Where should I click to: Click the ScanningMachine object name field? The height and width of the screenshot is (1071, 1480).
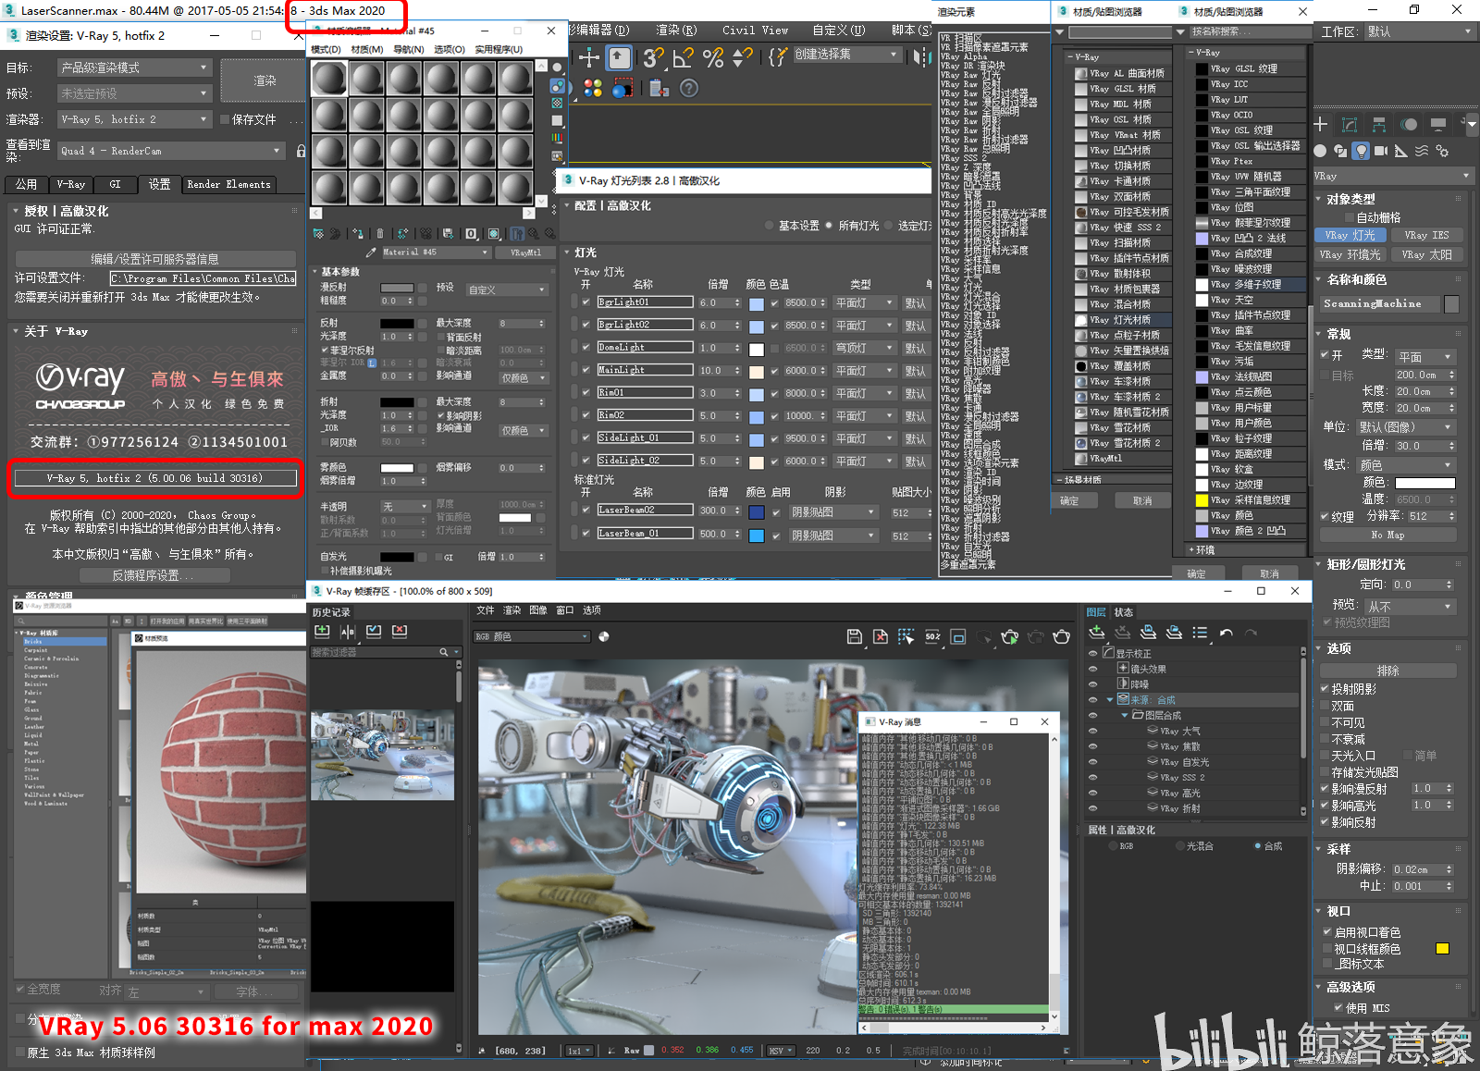pos(1379,303)
